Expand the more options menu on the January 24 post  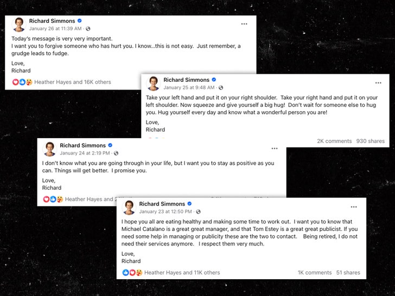point(275,148)
